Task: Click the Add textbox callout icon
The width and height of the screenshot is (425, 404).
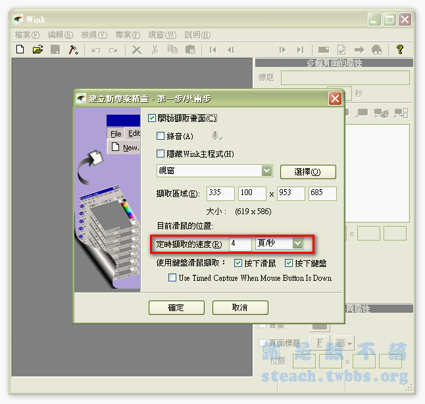Action: coord(362,113)
